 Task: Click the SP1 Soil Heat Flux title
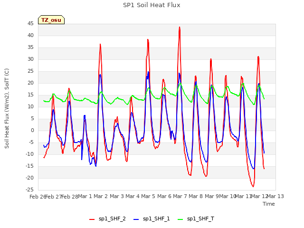pyautogui.click(x=152, y=5)
